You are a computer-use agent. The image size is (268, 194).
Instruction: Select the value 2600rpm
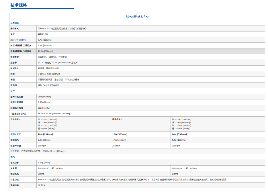pyautogui.click(x=116, y=146)
